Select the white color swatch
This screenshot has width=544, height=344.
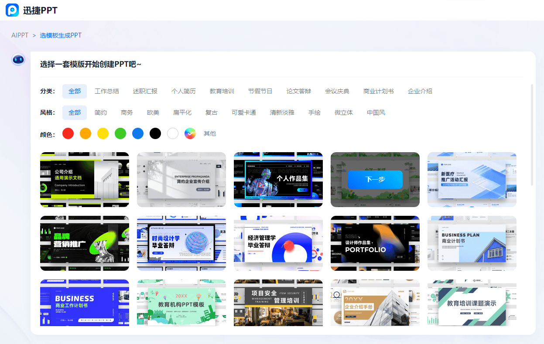(173, 133)
